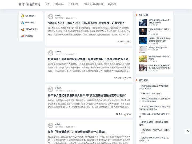Screen dimensions: 192x144
Task: Click 201 查看 count on second post
Action: click(117, 78)
